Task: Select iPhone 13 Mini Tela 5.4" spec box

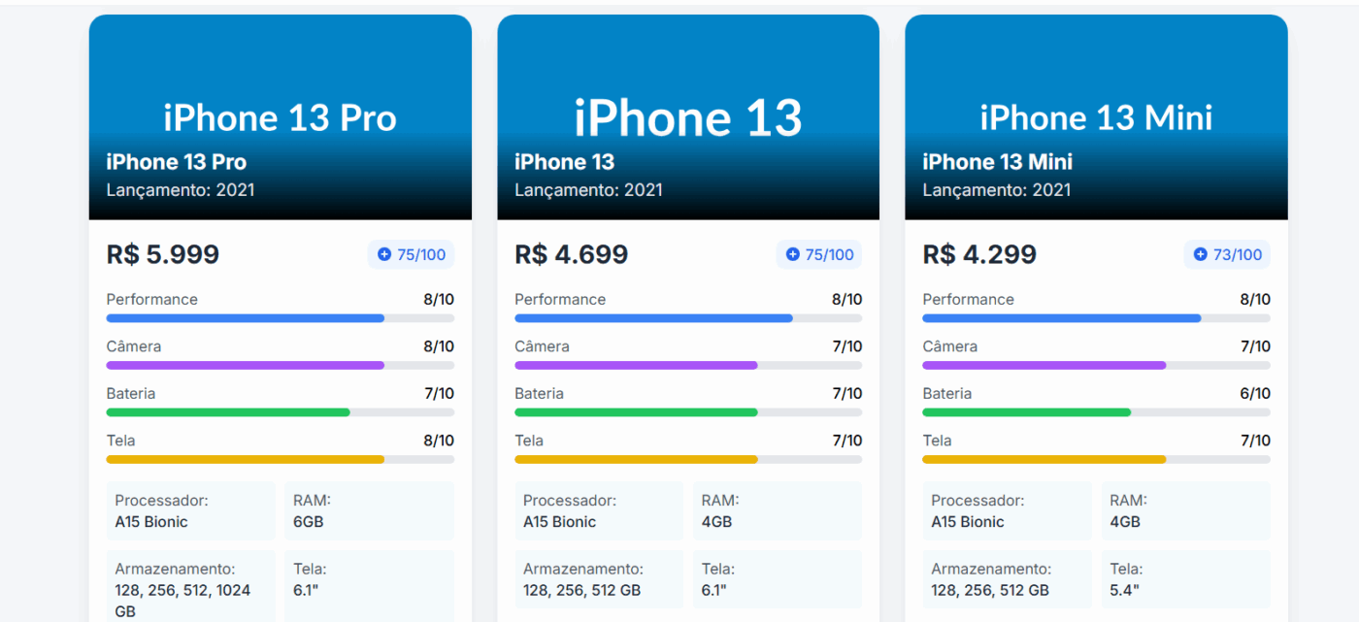Action: click(1185, 579)
